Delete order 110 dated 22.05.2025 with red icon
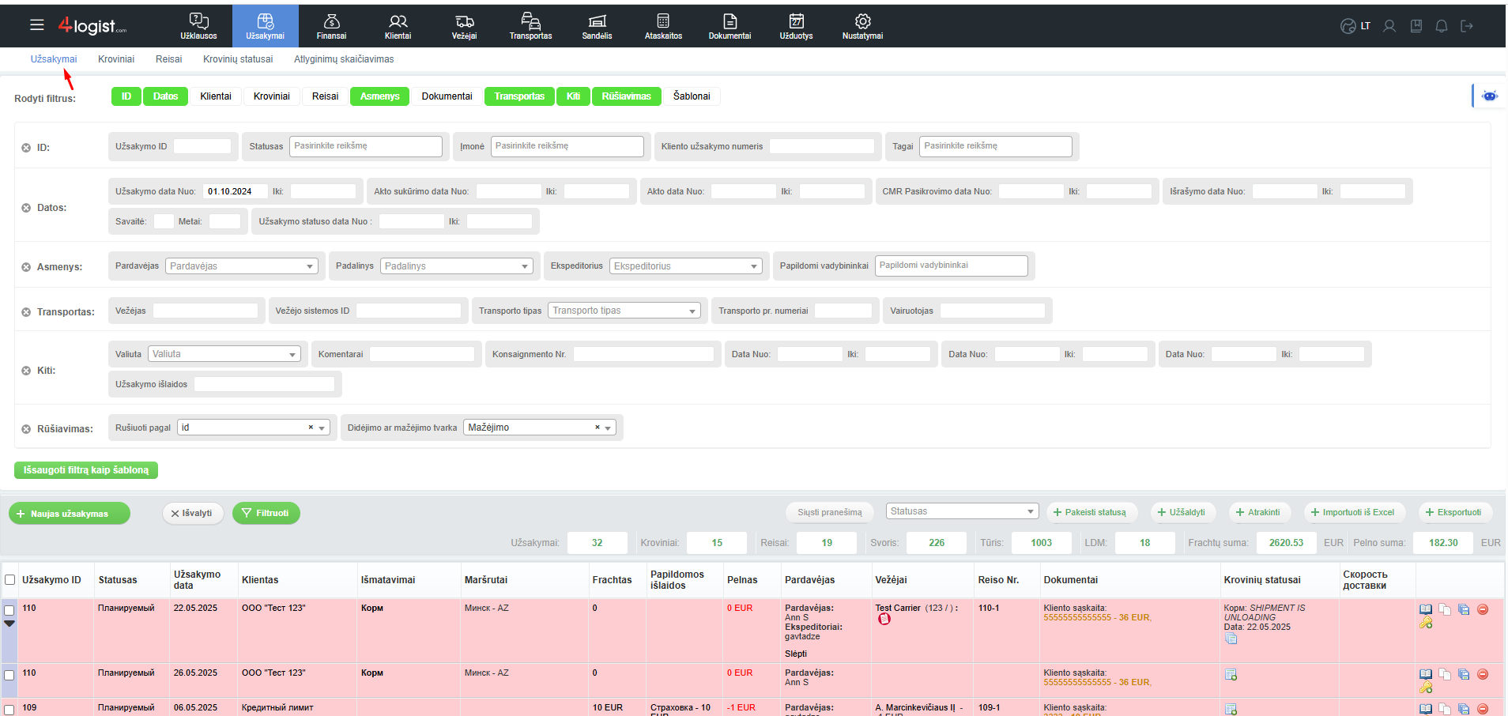 pos(1483,609)
